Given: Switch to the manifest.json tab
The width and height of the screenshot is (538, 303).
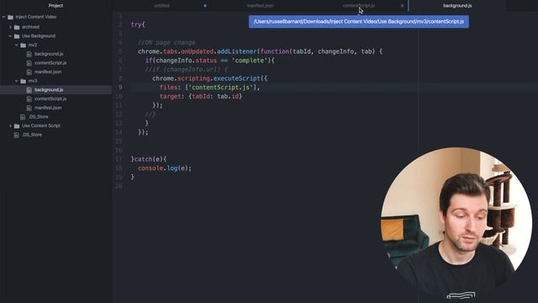Looking at the screenshot, I should [x=260, y=6].
